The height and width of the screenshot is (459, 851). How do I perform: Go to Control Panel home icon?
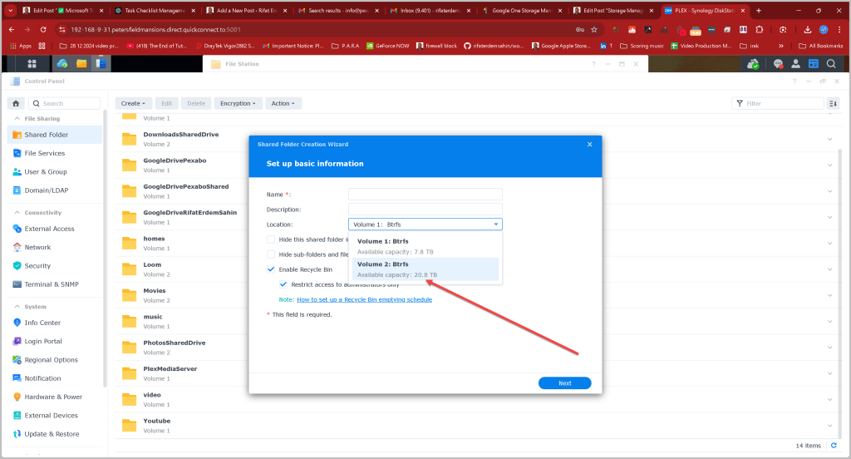[x=16, y=103]
